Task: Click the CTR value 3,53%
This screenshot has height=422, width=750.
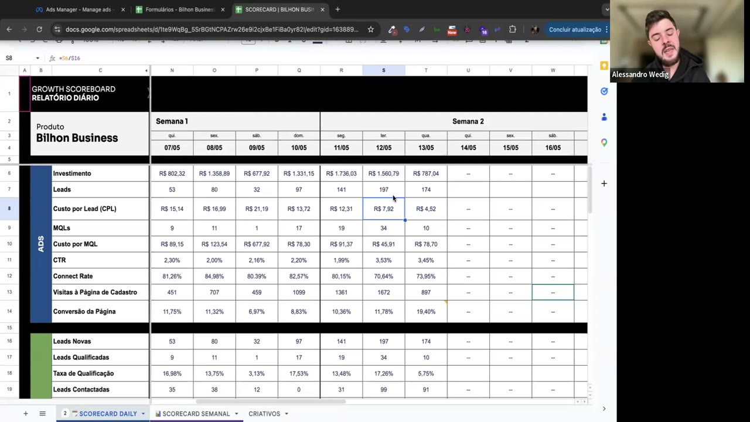Action: coord(384,260)
